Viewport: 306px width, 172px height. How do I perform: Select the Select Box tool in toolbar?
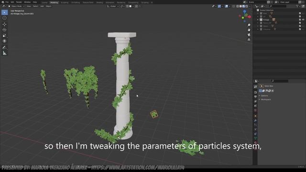point(4,12)
